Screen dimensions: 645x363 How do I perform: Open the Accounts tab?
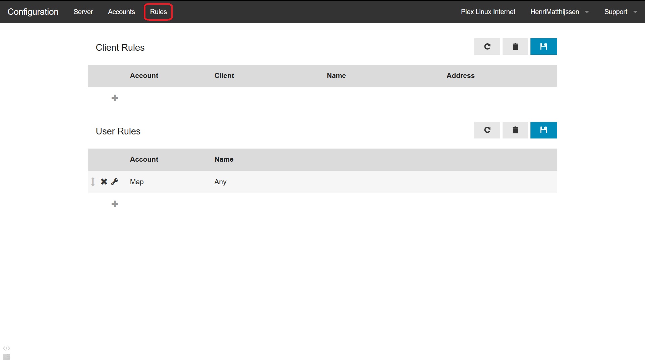click(121, 12)
